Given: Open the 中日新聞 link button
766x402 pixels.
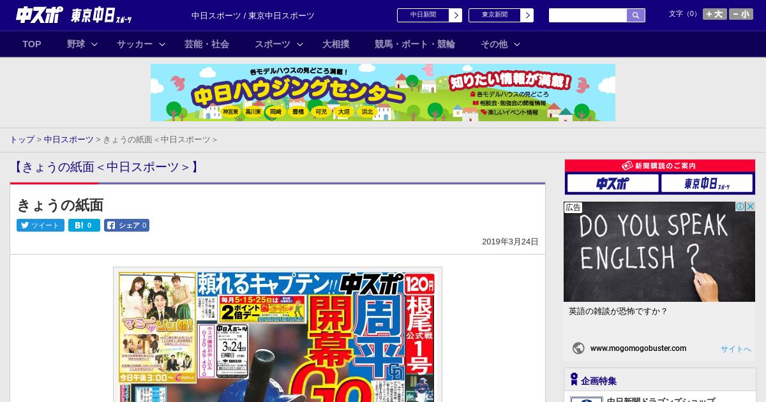Looking at the screenshot, I should [x=423, y=15].
